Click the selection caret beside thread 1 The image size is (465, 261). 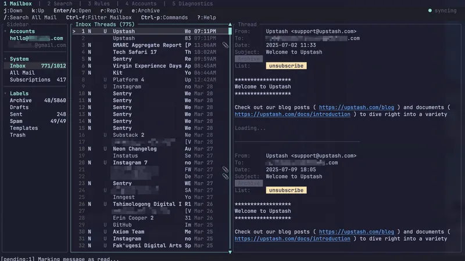point(74,31)
